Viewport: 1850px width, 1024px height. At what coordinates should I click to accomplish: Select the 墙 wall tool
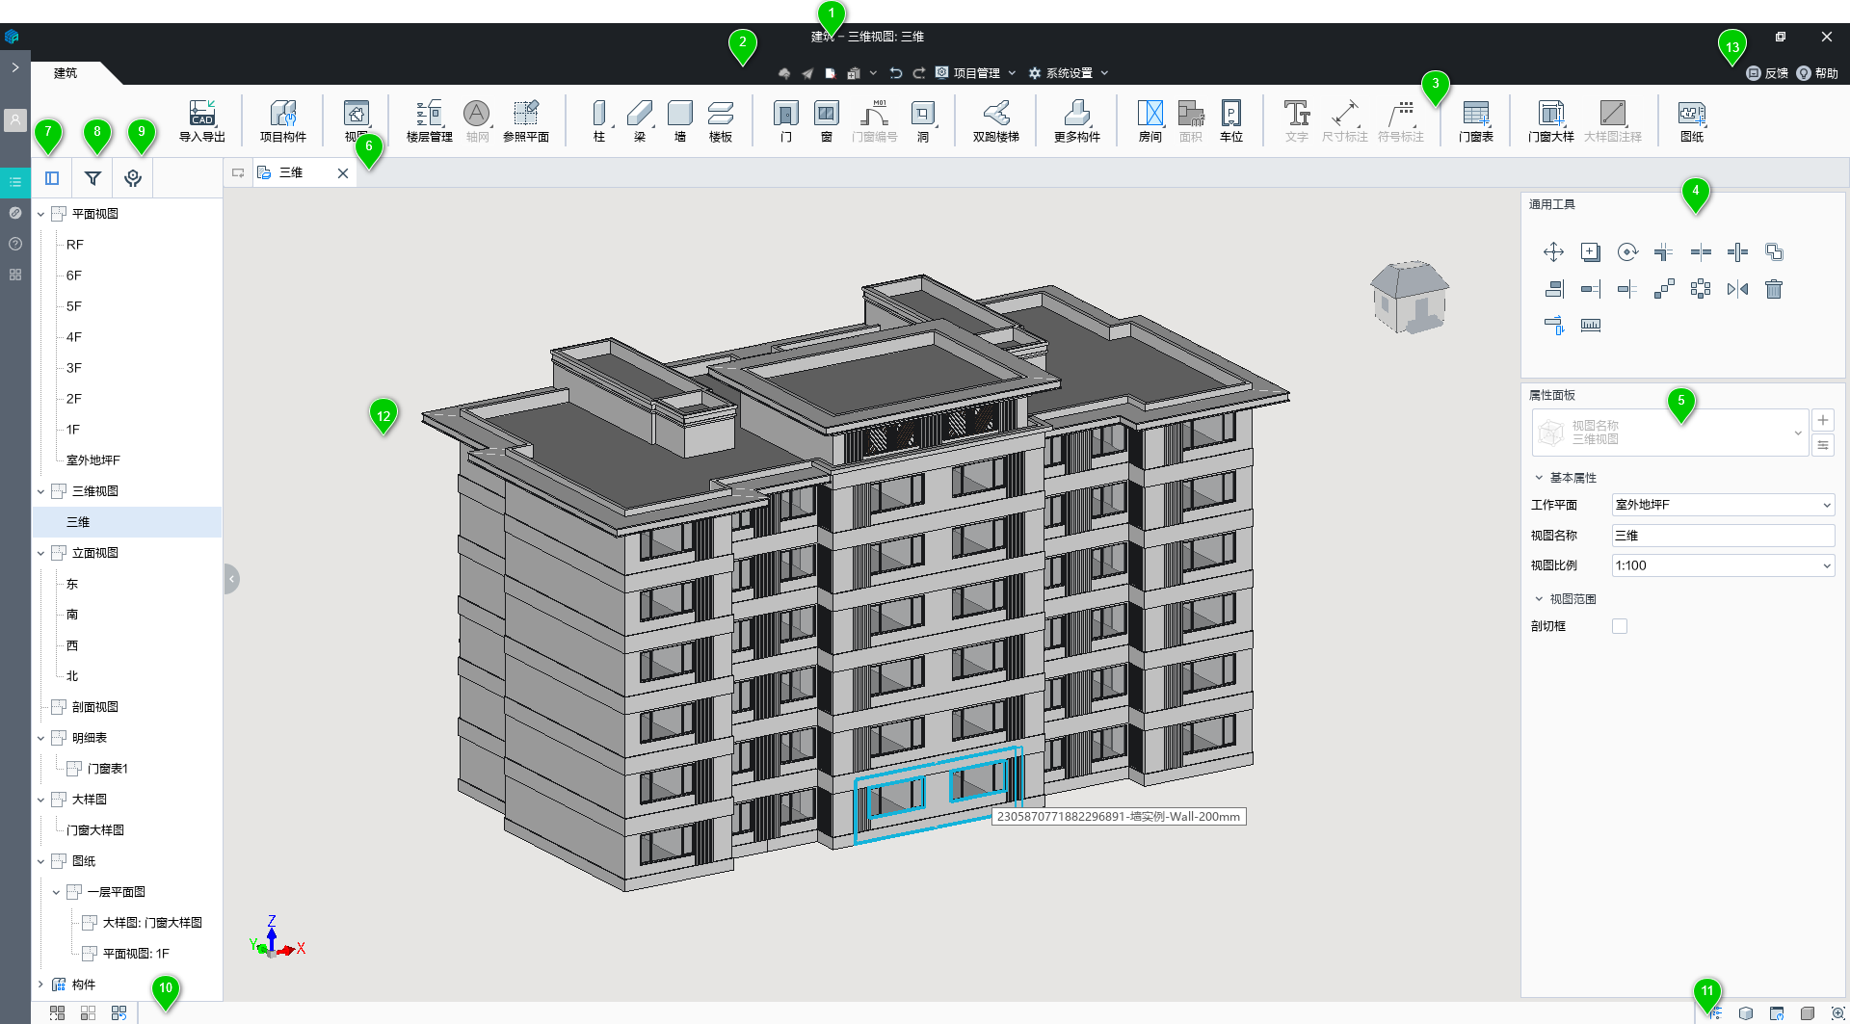point(680,121)
